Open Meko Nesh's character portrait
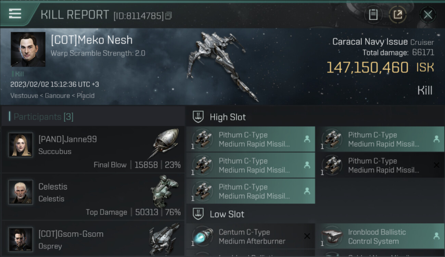The height and width of the screenshot is (257, 445). point(28,49)
